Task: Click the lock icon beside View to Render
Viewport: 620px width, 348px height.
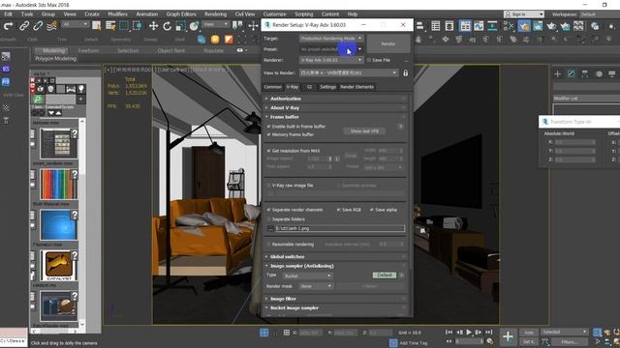Action: [405, 73]
